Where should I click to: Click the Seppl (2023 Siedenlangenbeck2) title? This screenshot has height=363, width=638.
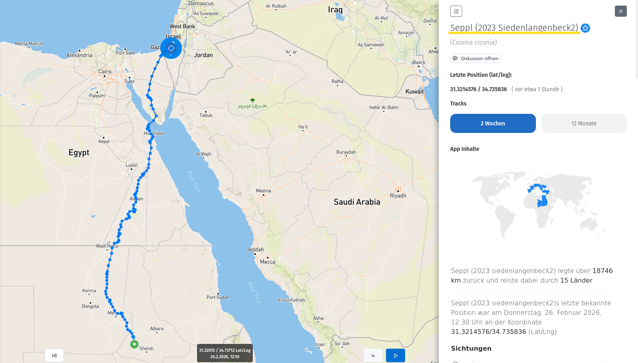click(x=514, y=27)
